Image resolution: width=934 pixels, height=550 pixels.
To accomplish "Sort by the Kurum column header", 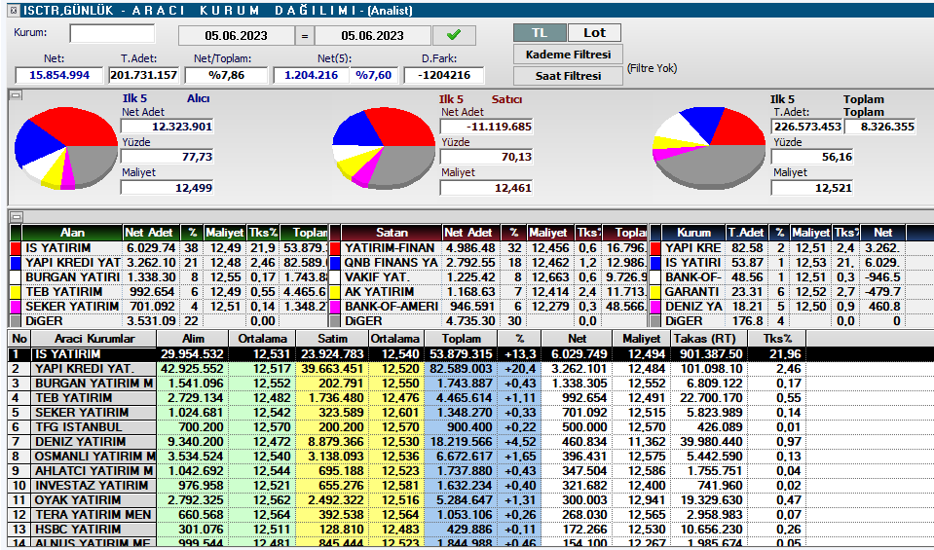I will coord(693,232).
